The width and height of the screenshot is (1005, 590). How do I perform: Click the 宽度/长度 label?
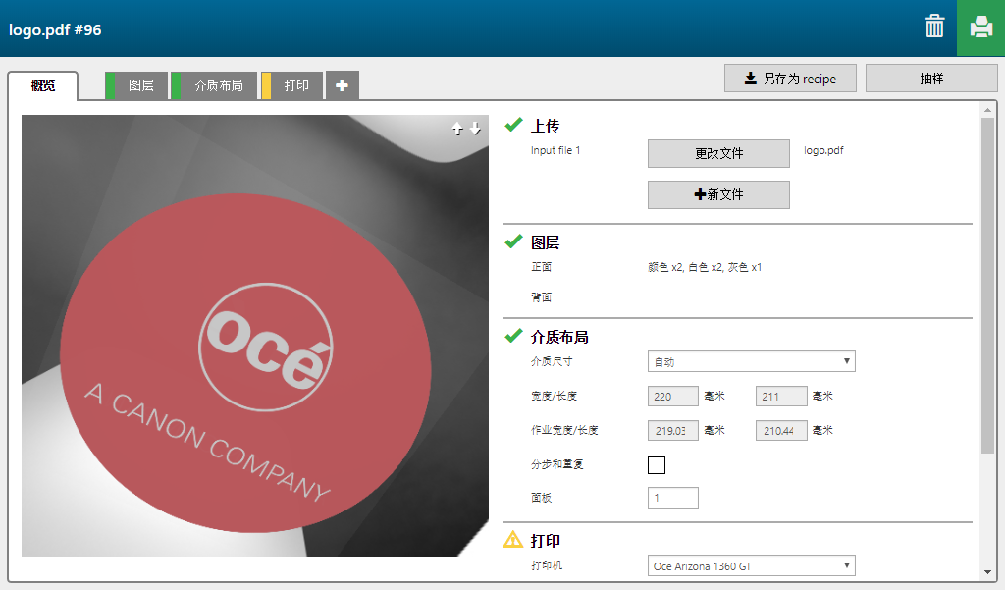tap(554, 397)
